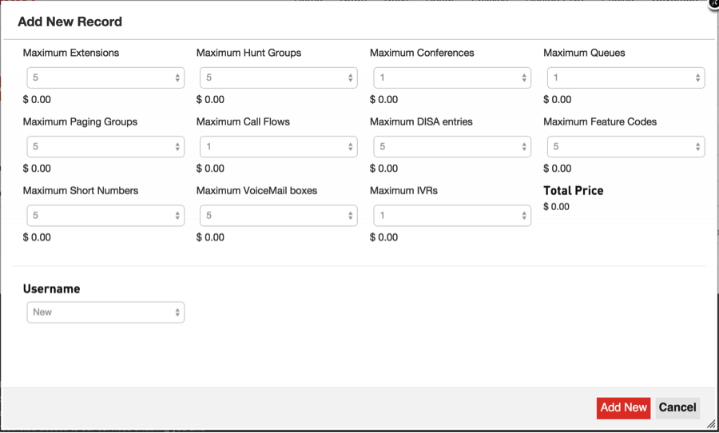Open the Maximum DISA entries dropdown
The width and height of the screenshot is (719, 433).
coord(452,147)
